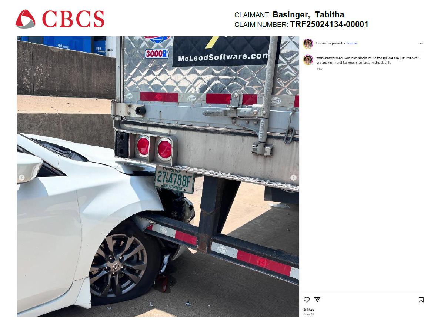
Task: Select the 11w caption timestamp
Action: pos(320,69)
